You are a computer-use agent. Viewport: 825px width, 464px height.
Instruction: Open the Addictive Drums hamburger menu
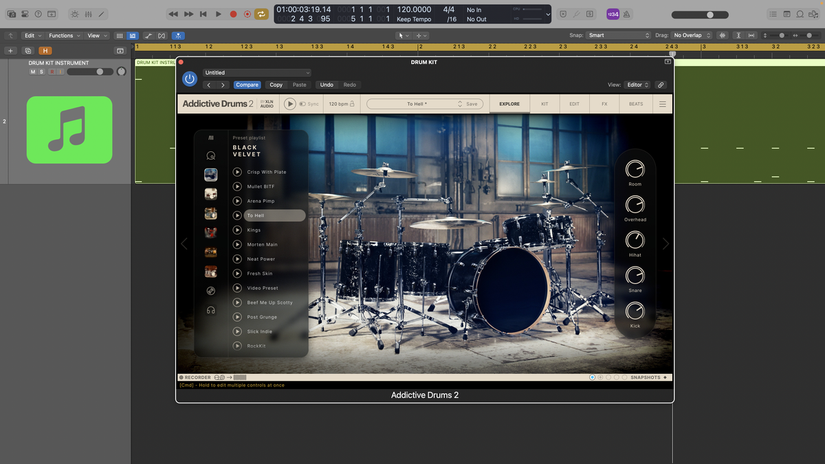[x=663, y=104]
